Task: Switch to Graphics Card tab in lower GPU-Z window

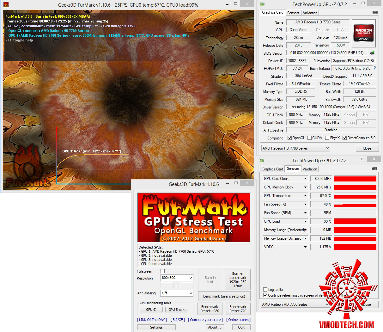Action: pyautogui.click(x=272, y=169)
